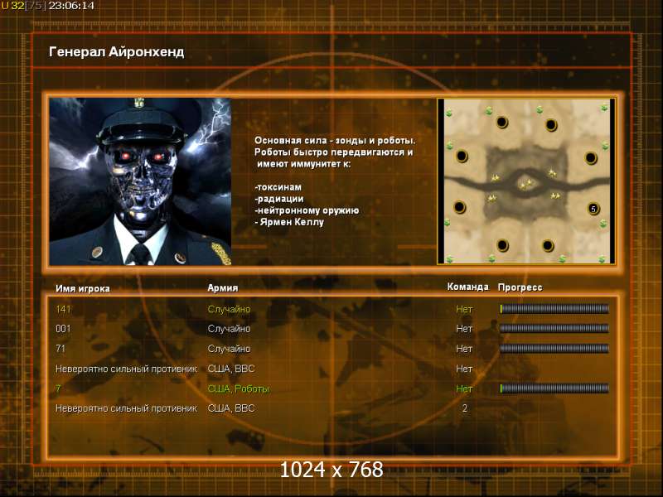The height and width of the screenshot is (497, 663).
Task: Click General Ironhand's robot portrait
Action: coord(140,181)
